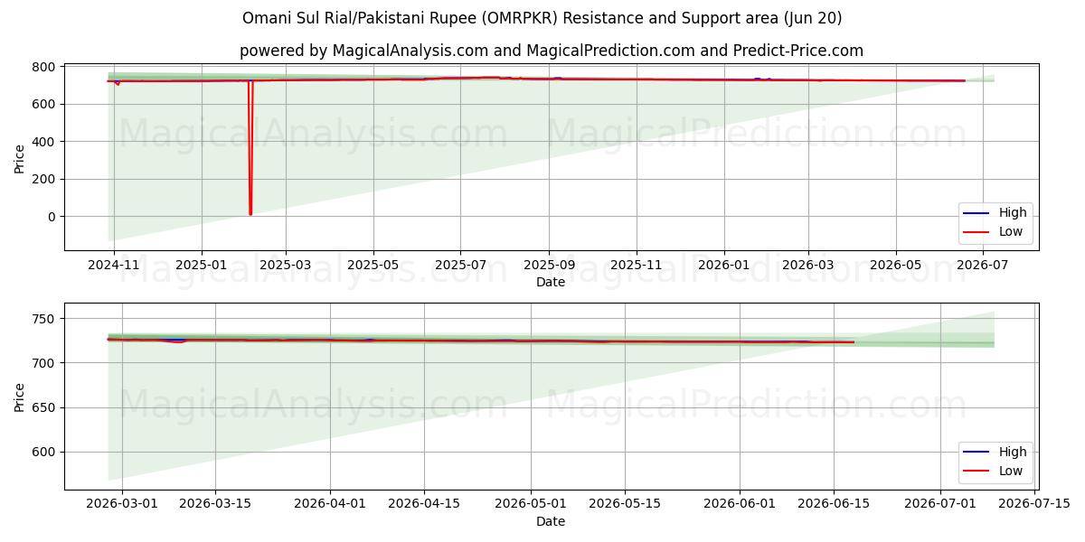Click the '2026-07-15' x-axis tick label
Viewport: 1085px width, 542px height.
[x=1034, y=505]
